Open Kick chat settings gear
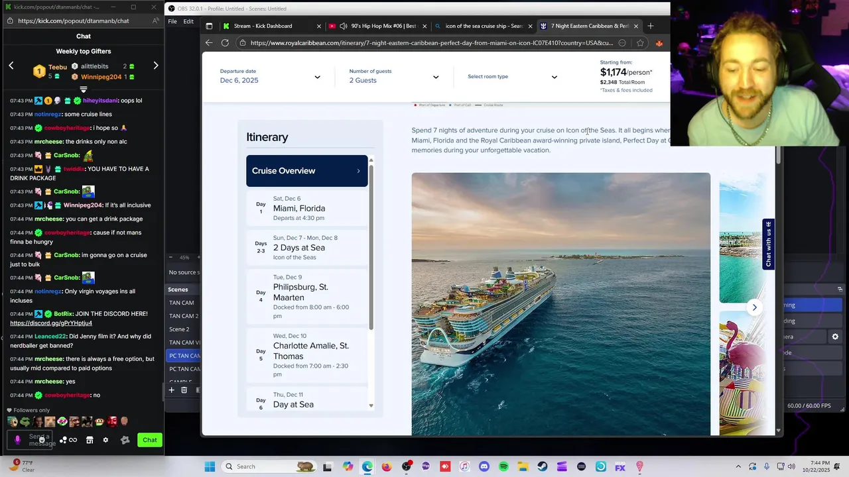 tap(105, 440)
